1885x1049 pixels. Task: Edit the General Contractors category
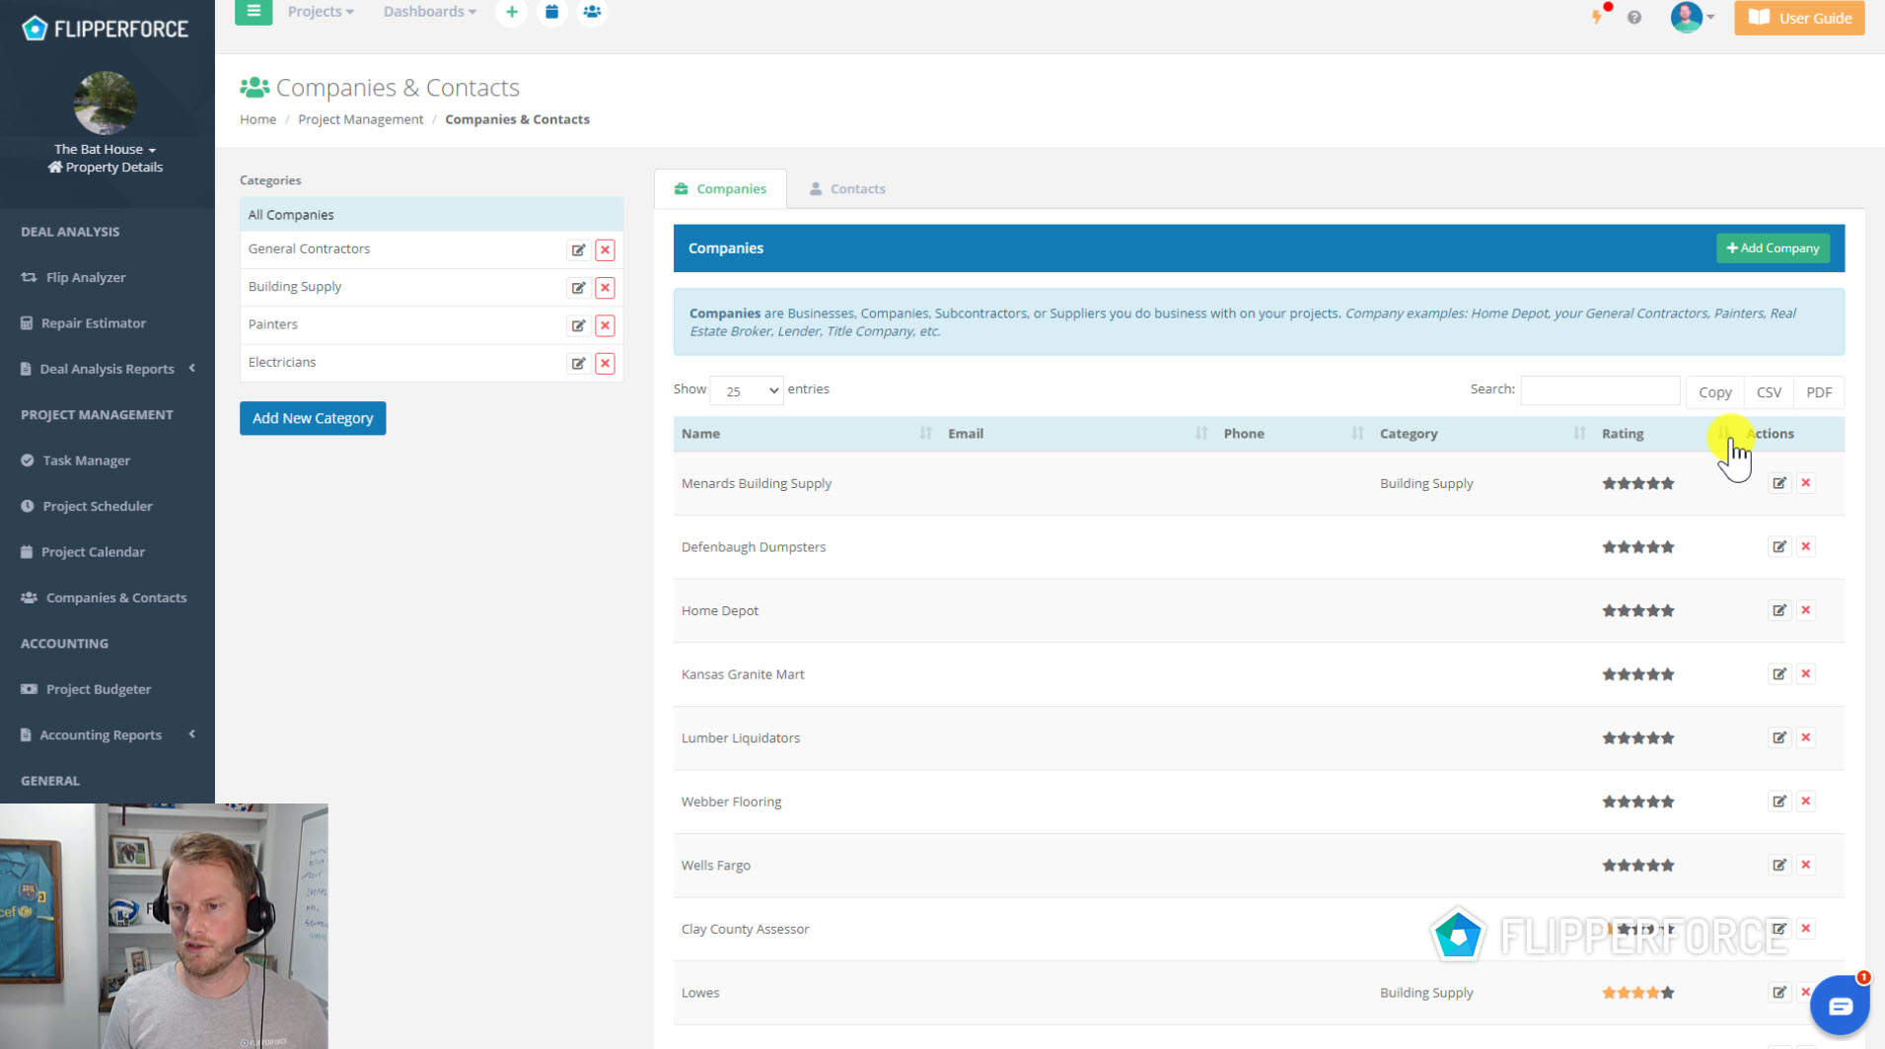578,250
